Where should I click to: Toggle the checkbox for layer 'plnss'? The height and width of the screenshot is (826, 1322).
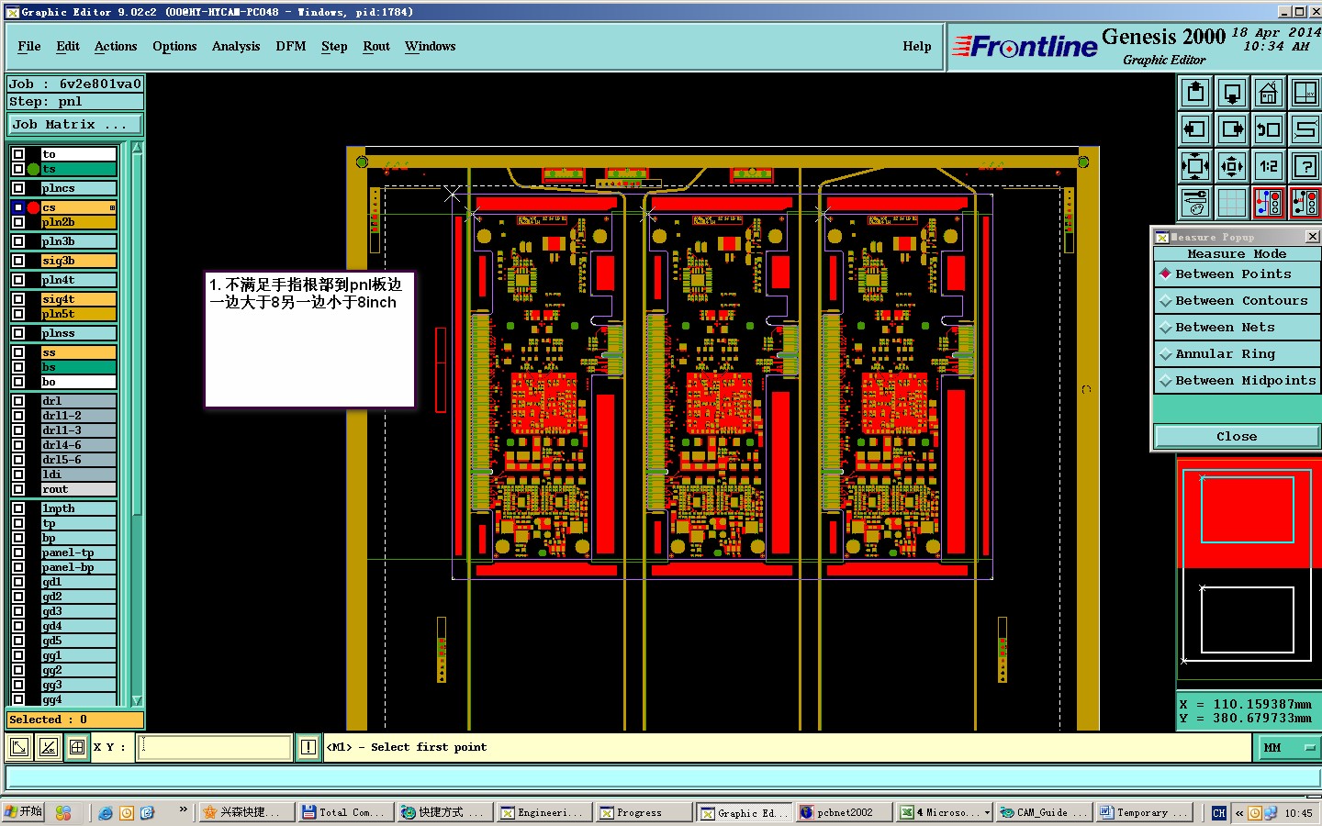18,333
